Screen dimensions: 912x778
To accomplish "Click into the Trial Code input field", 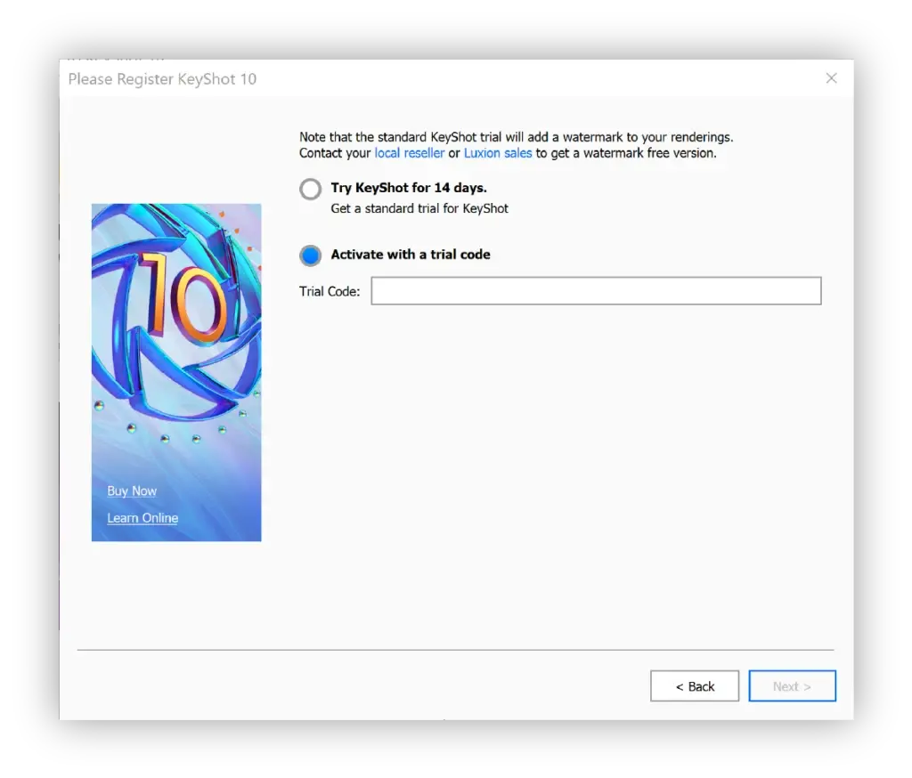I will pyautogui.click(x=596, y=291).
